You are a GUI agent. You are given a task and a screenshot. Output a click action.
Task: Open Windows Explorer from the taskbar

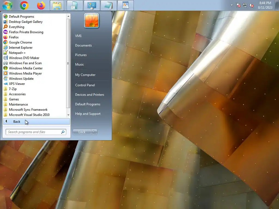[x=57, y=5]
